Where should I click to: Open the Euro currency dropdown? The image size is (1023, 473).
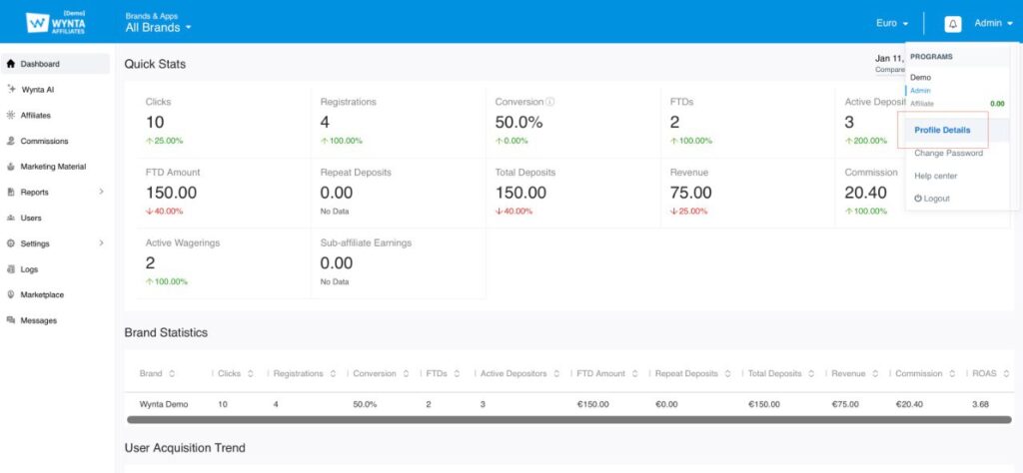pyautogui.click(x=892, y=23)
